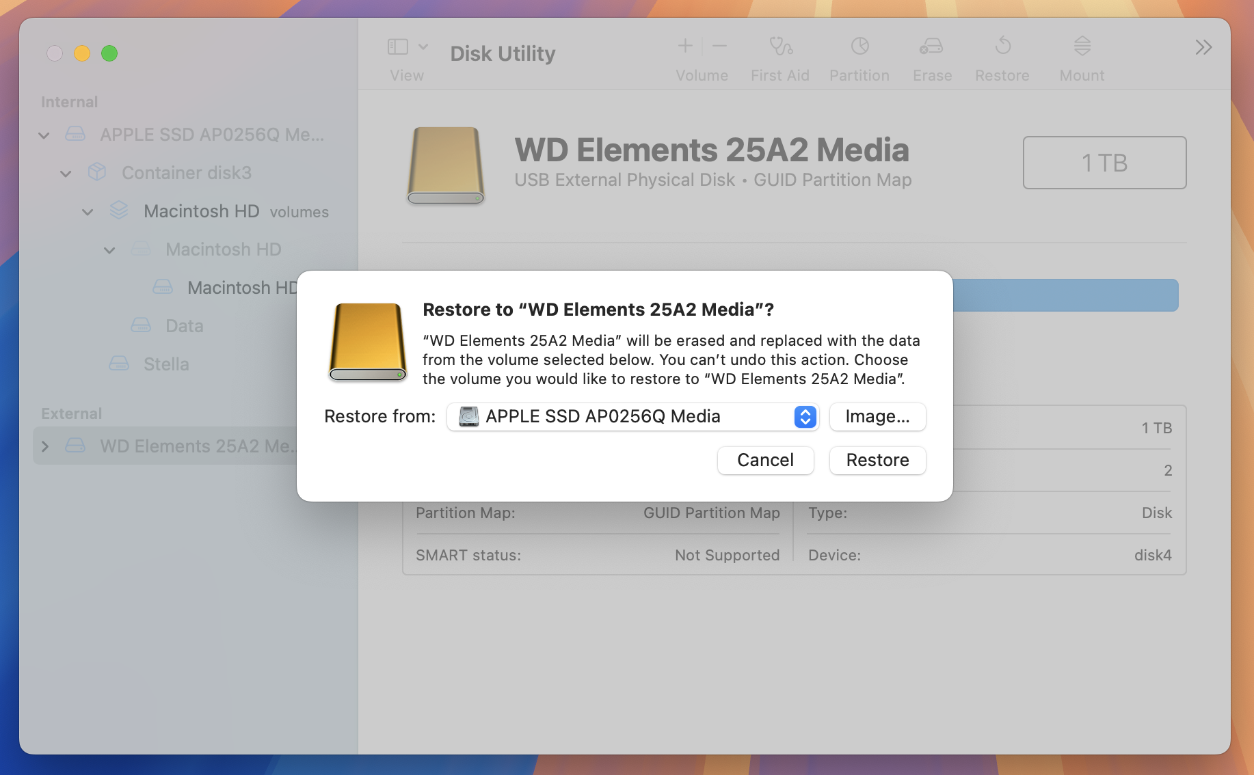Collapse the APPLE SSD AP0256Q disk
This screenshot has width=1254, height=775.
click(x=44, y=135)
